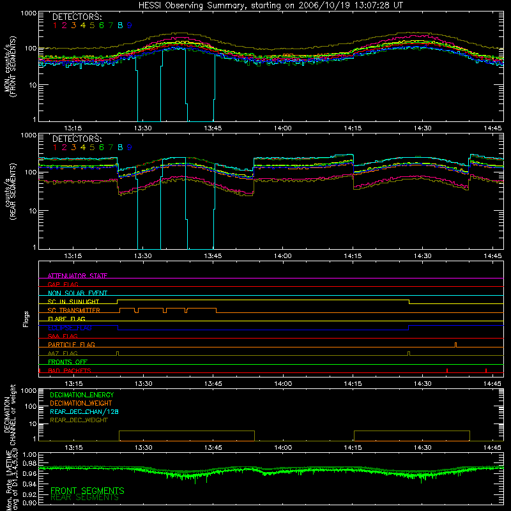The width and height of the screenshot is (511, 511).
Task: Select blue detector 9 in the rear segments legend
Action: tap(130, 148)
